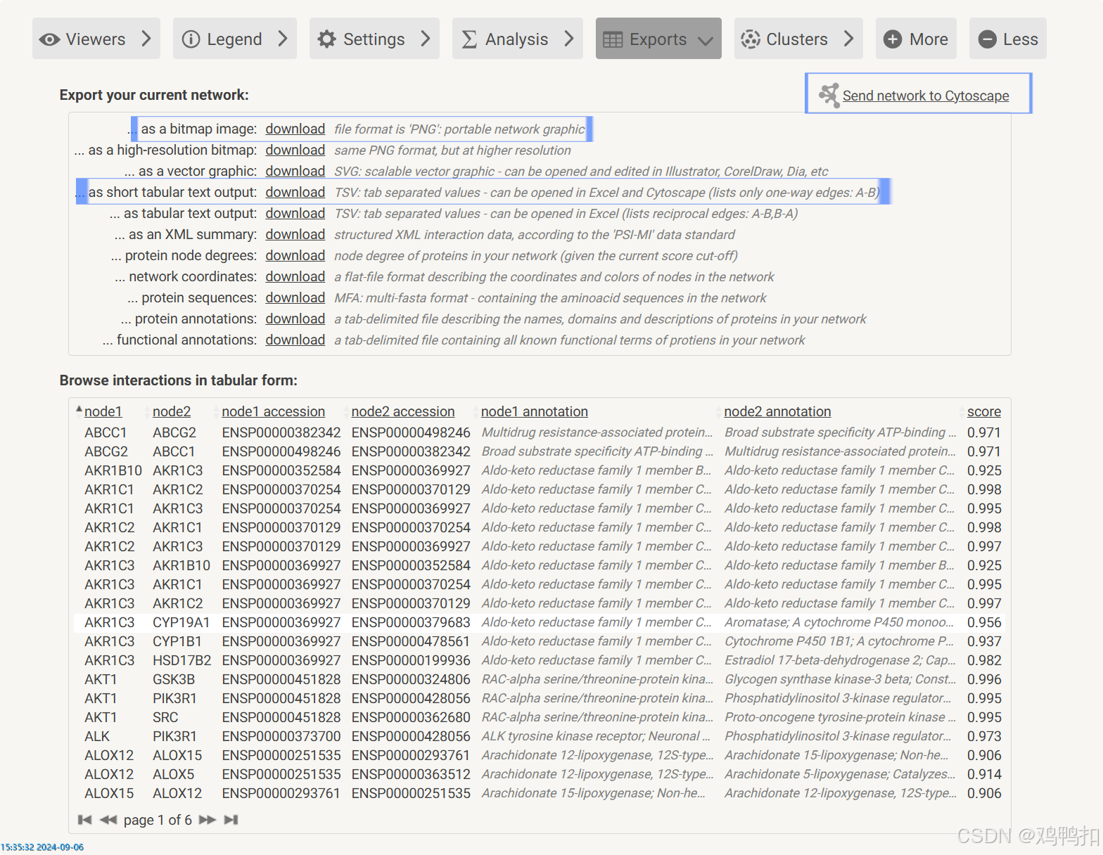The image size is (1103, 855).
Task: Open the Analysis tab
Action: pos(518,39)
